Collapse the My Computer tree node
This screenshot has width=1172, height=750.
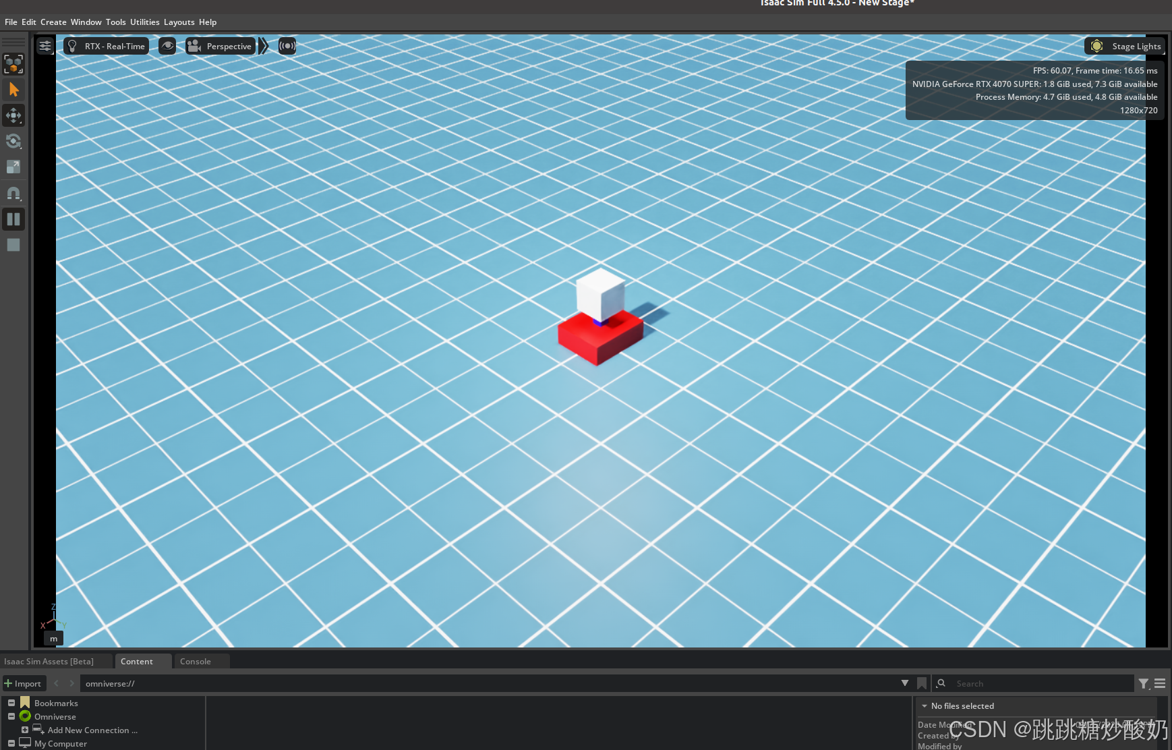[x=11, y=743]
